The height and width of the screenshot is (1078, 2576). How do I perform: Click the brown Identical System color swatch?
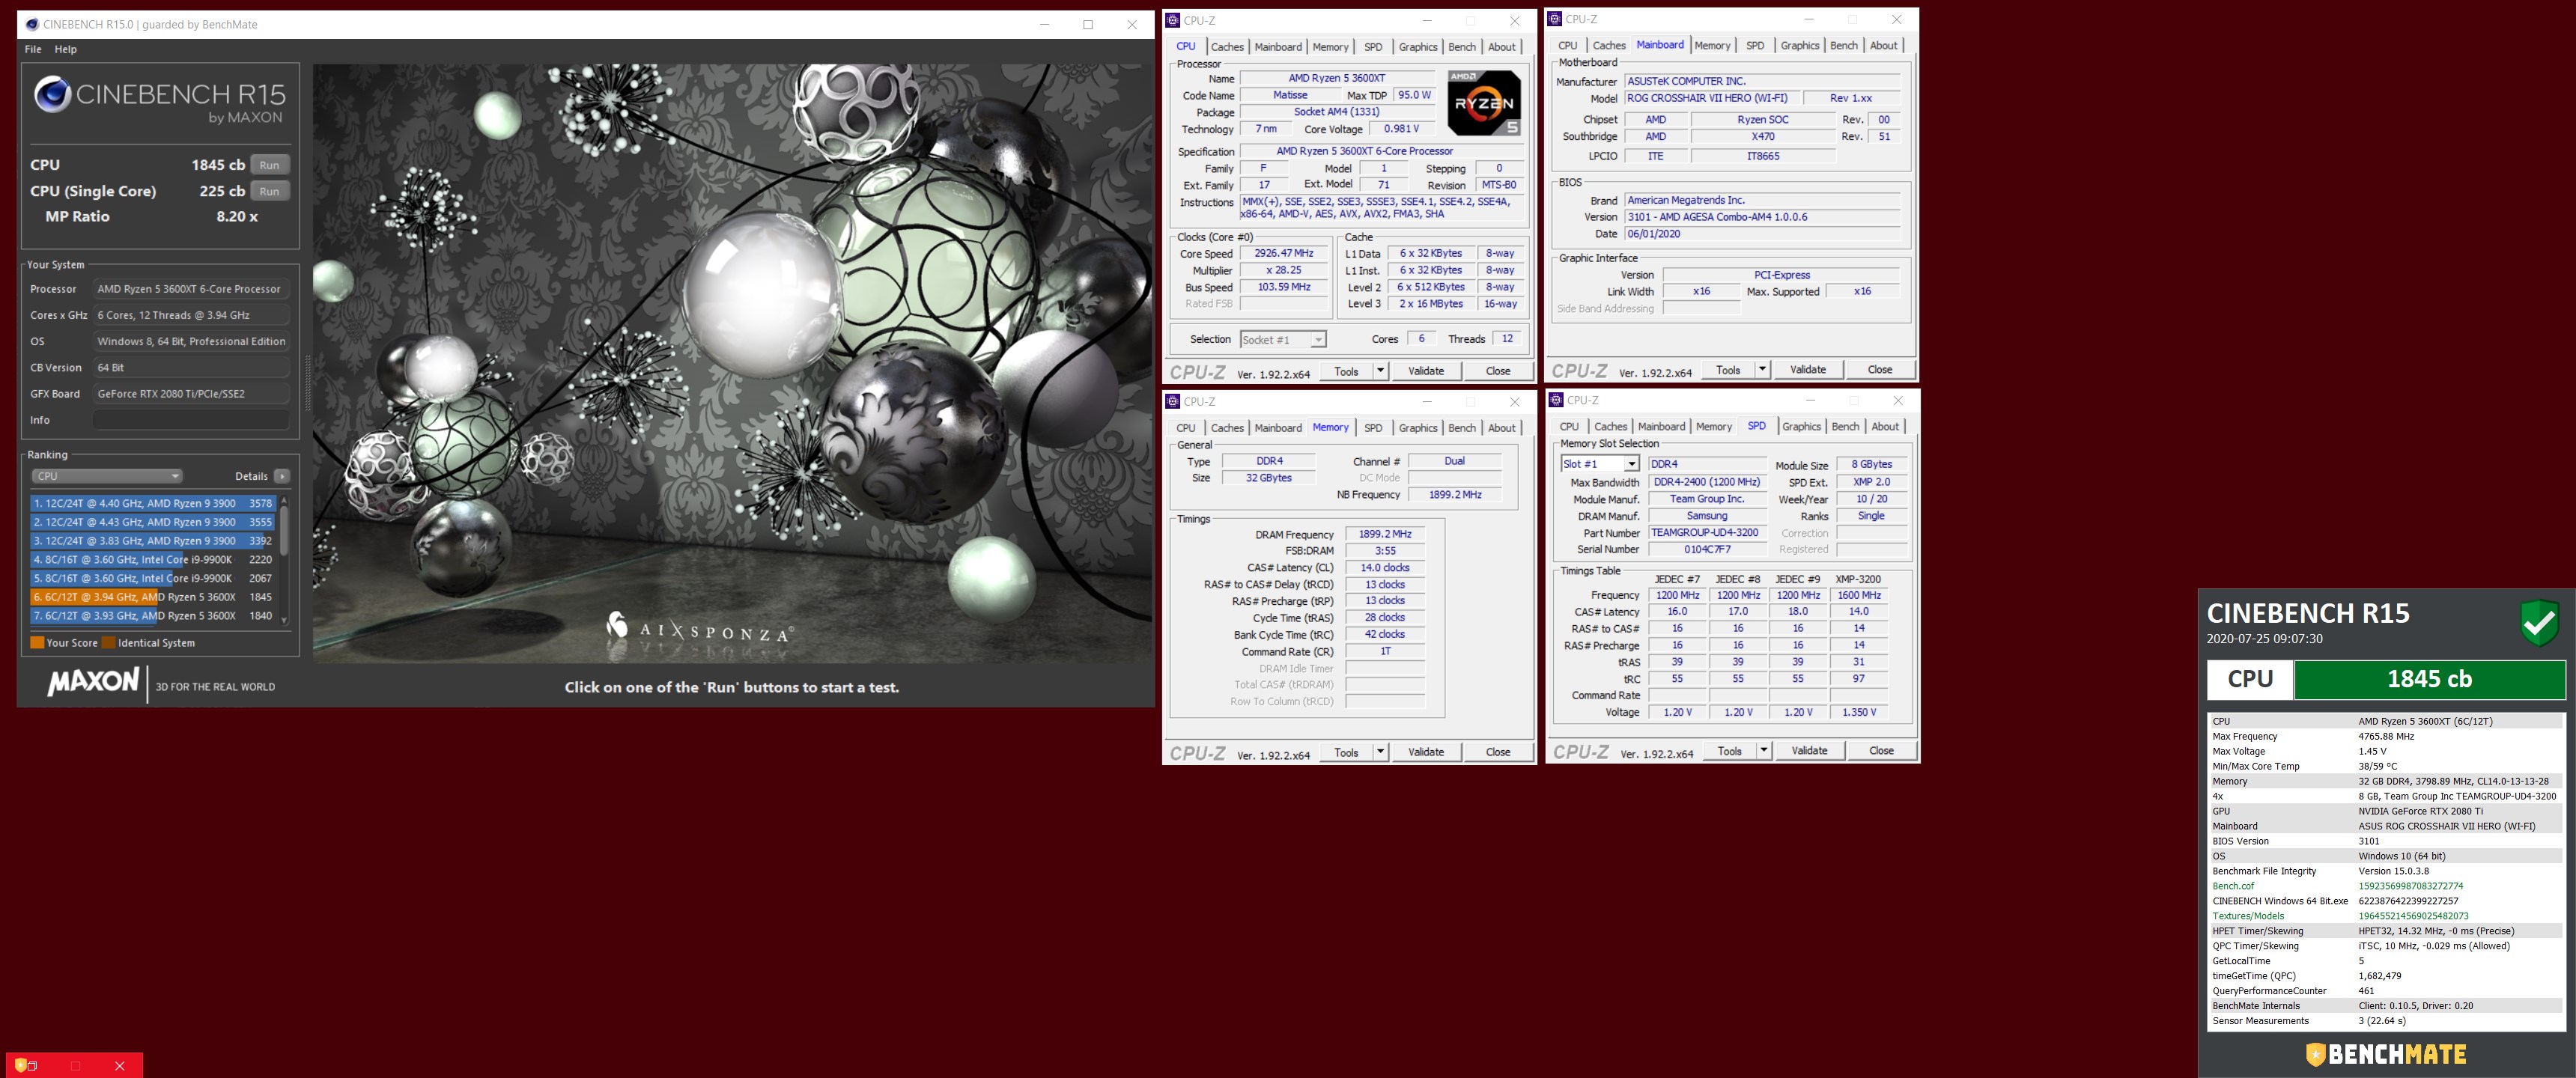tap(108, 643)
